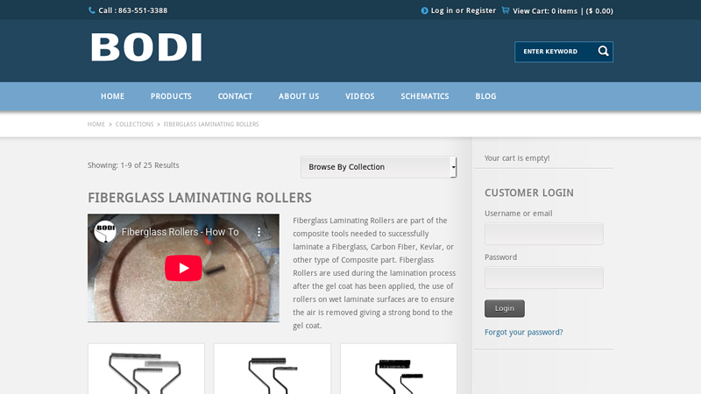Click the BODI channel avatar on video
Screen dimensions: 701x394
click(105, 231)
